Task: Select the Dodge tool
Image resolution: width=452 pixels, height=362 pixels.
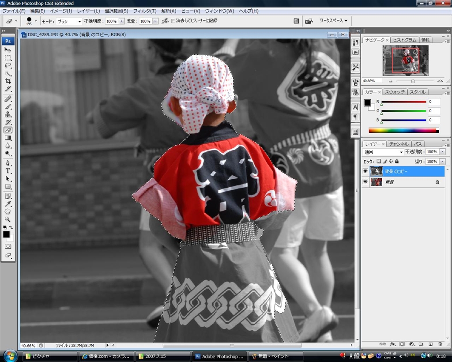Action: pyautogui.click(x=8, y=153)
